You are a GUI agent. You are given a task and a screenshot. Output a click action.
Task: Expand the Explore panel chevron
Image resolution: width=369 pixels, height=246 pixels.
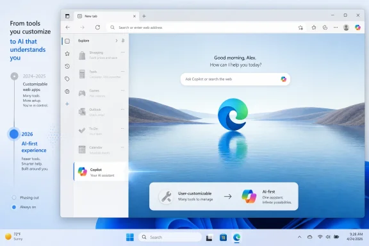point(116,41)
